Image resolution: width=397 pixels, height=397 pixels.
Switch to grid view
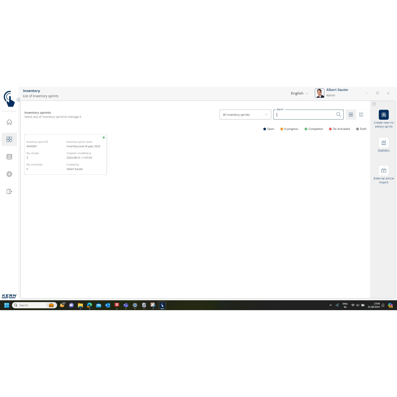351,115
